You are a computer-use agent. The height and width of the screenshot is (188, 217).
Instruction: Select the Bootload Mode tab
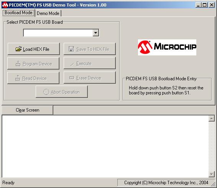click(x=18, y=13)
